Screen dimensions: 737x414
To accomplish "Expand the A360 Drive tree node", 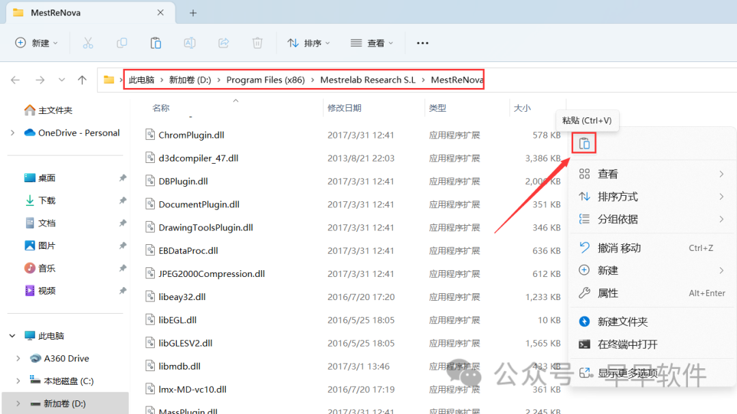I will [x=18, y=358].
